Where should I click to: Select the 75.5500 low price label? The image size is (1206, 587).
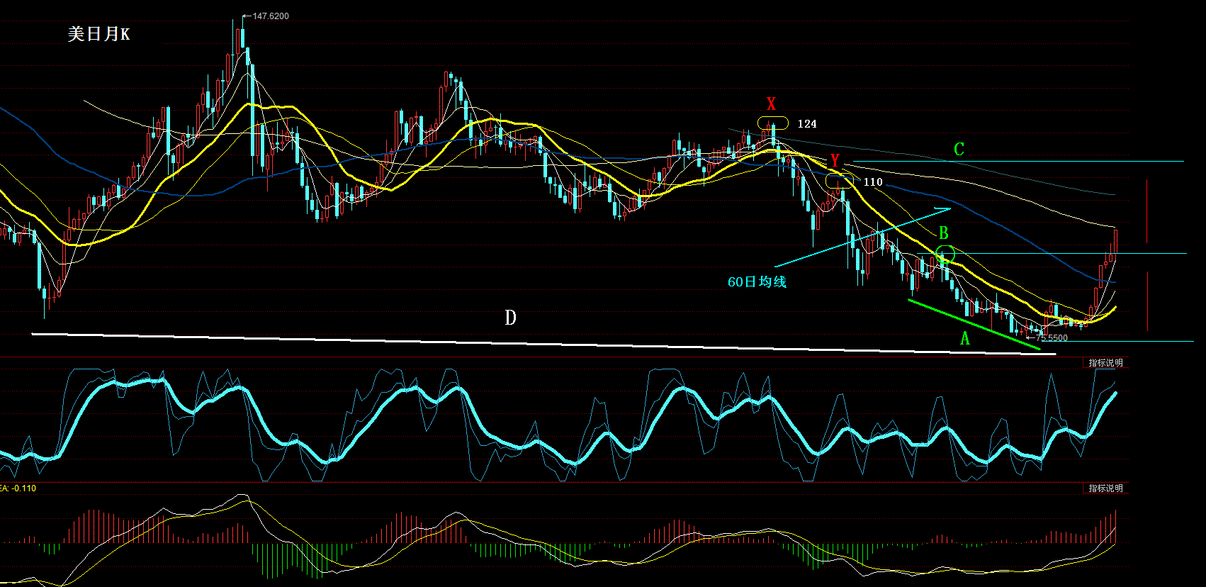(x=1052, y=338)
